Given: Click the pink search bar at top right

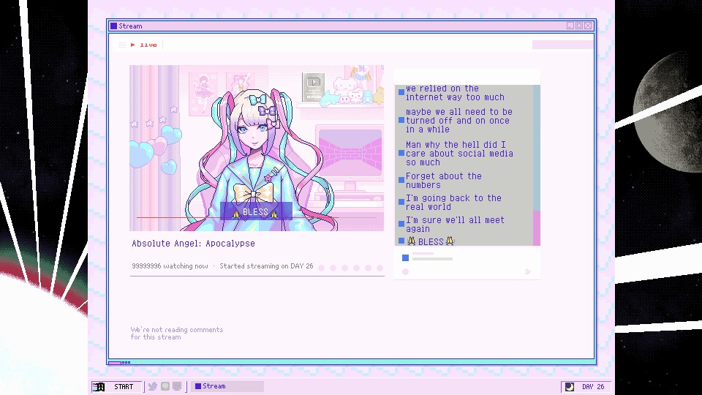Looking at the screenshot, I should pyautogui.click(x=563, y=45).
